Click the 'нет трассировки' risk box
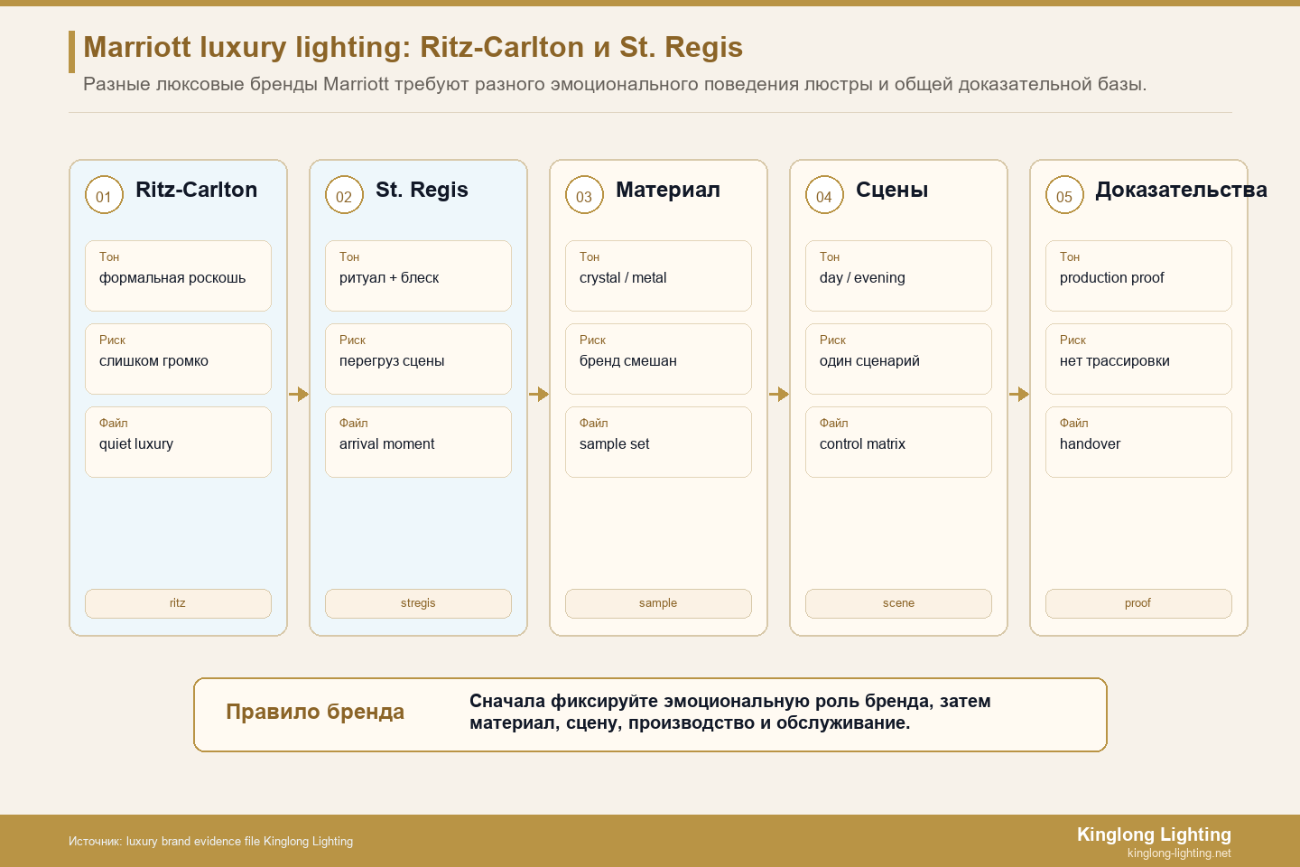1300x867 pixels. pos(1138,359)
